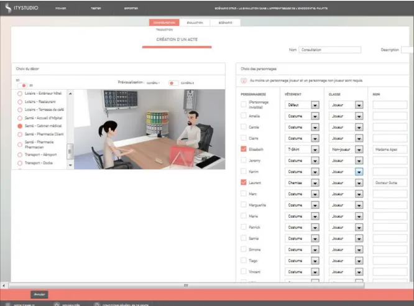The width and height of the screenshot is (414, 306).
Task: Check the Marc character checkbox
Action: click(244, 193)
